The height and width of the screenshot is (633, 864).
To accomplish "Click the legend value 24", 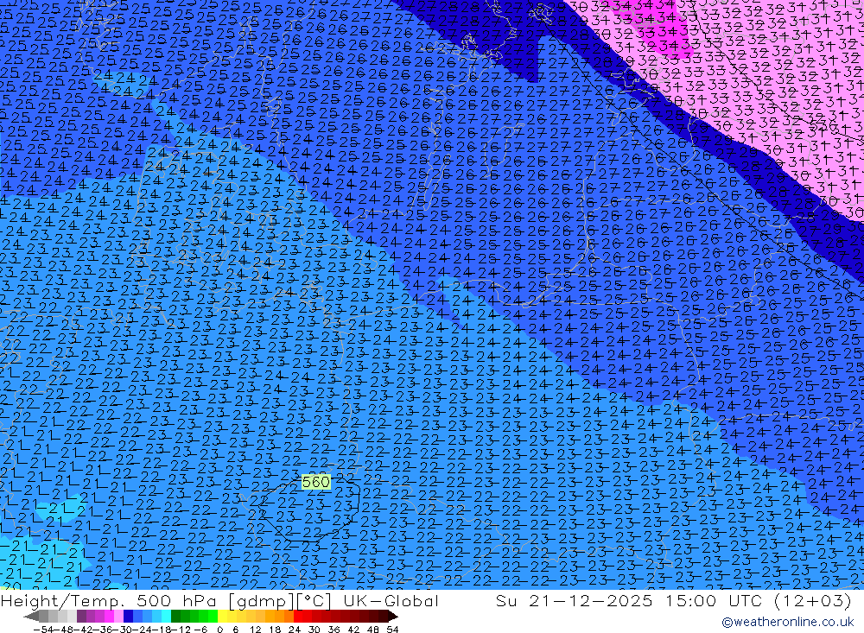I will 295,630.
